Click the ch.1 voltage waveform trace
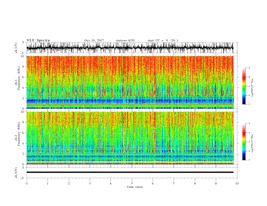This screenshot has width=267, height=206. 130,48
